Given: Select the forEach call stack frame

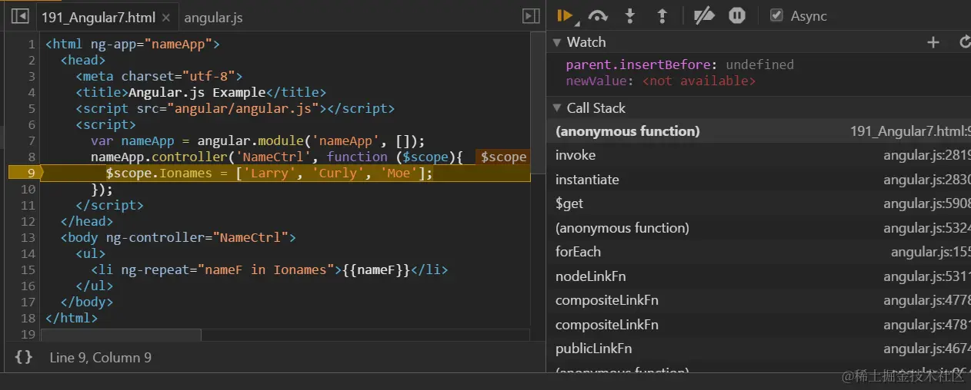Looking at the screenshot, I should tap(759, 252).
